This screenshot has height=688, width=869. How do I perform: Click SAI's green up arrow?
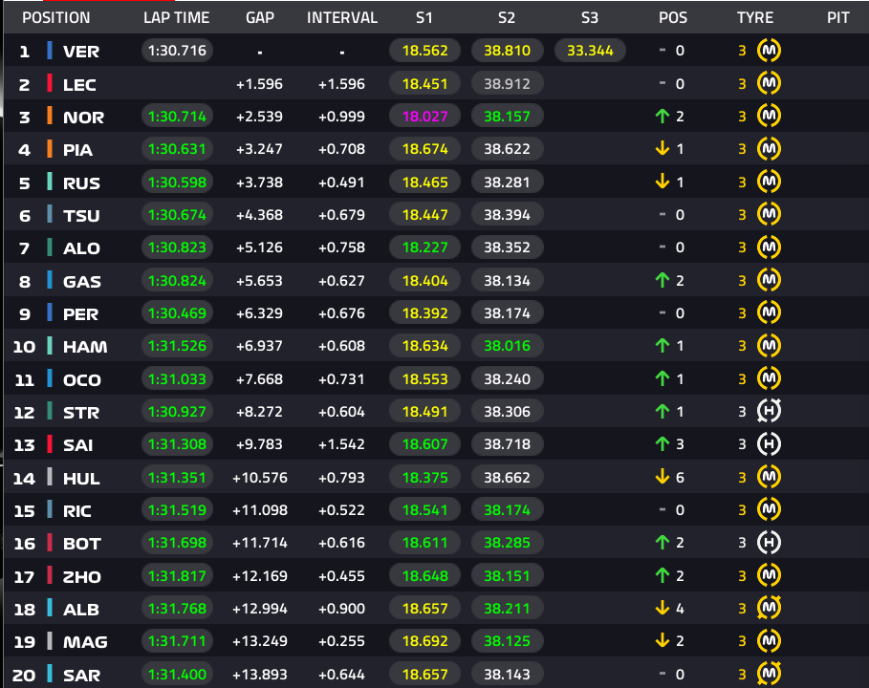(663, 444)
